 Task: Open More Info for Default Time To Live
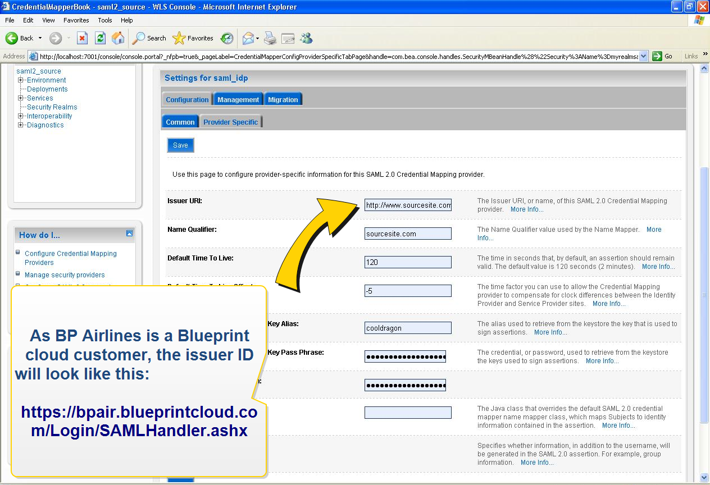click(658, 267)
